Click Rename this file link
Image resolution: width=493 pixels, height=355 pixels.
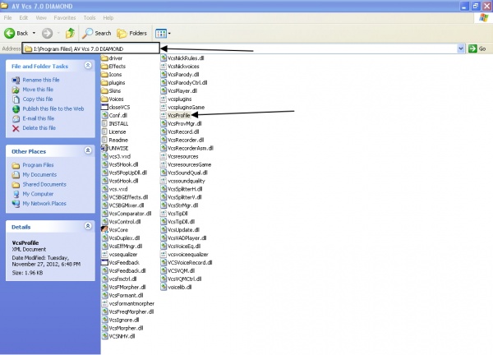41,80
